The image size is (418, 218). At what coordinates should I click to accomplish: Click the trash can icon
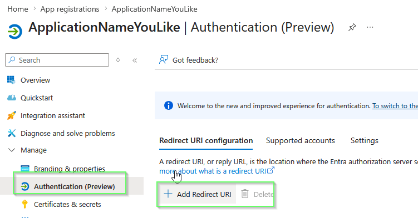[245, 194]
